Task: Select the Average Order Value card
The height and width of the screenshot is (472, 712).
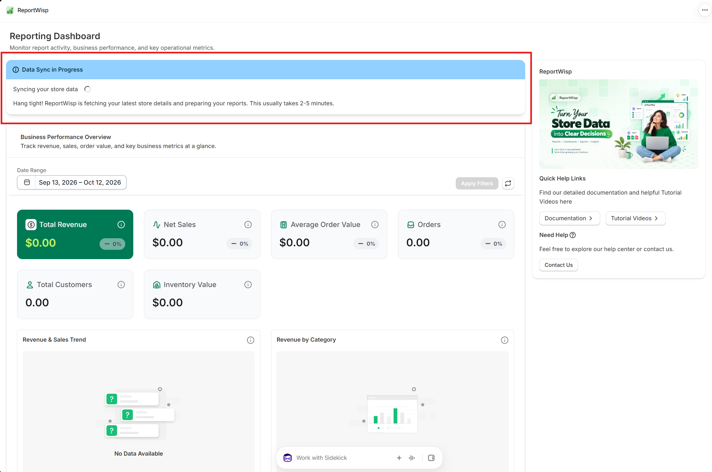Action: (329, 234)
